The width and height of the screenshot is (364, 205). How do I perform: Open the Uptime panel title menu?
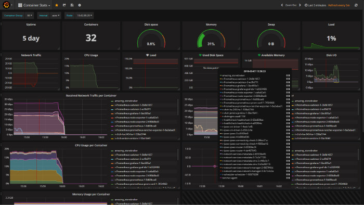(x=31, y=24)
